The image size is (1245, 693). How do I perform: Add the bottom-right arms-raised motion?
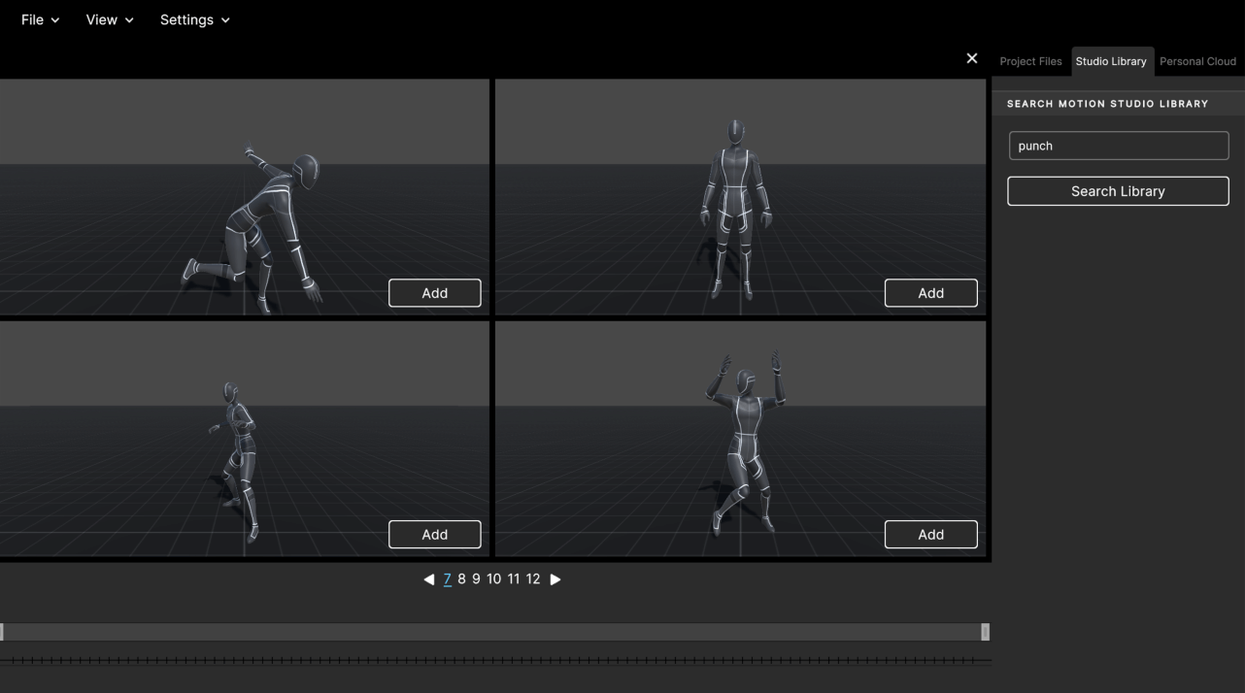coord(929,534)
